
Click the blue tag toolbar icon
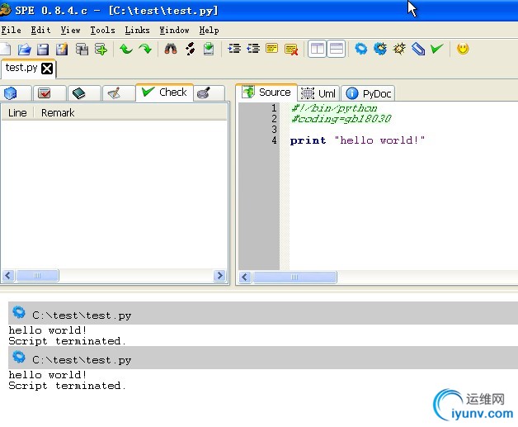[418, 49]
